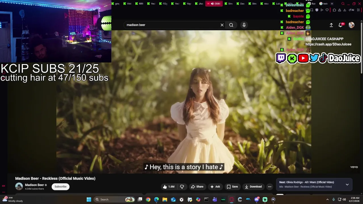Open the clock showing 2:58 AM
The height and width of the screenshot is (204, 363).
click(x=355, y=199)
